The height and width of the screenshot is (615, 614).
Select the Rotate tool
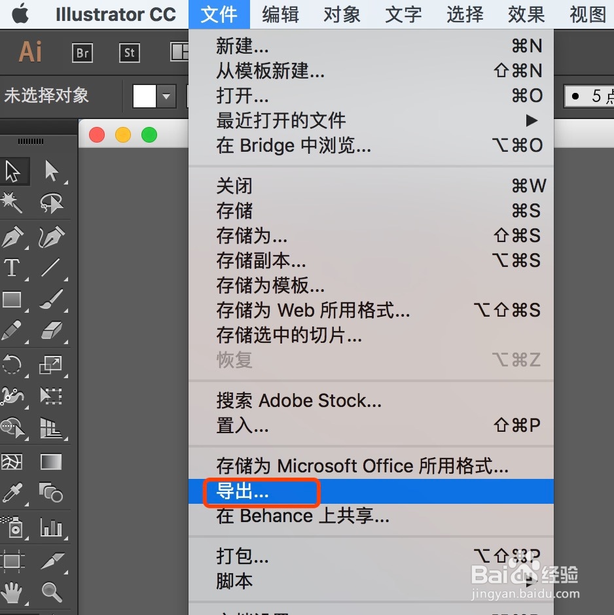pos(12,364)
